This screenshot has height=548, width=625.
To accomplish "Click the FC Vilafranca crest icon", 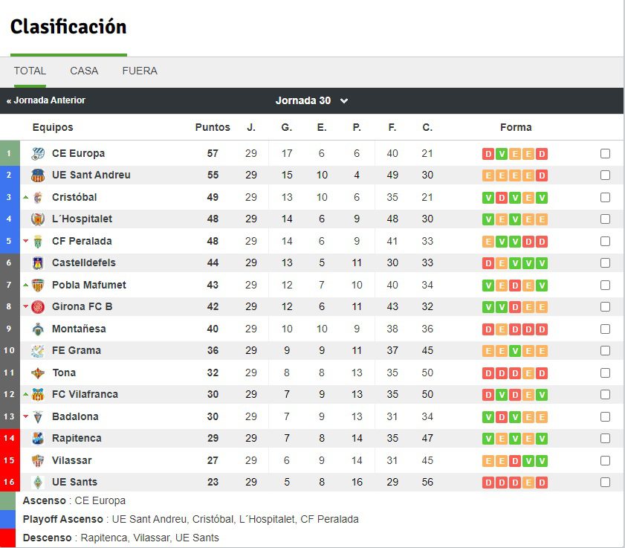I will coord(38,394).
